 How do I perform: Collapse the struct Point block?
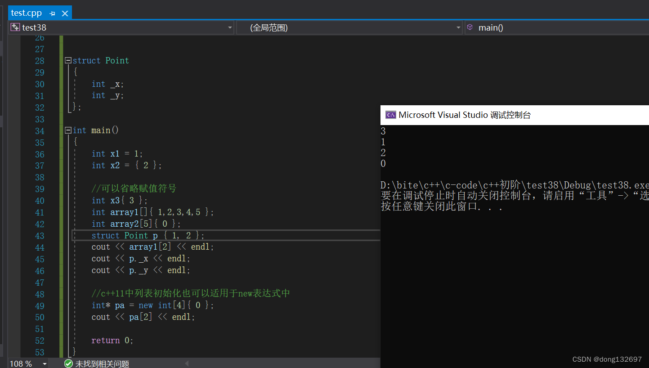68,60
